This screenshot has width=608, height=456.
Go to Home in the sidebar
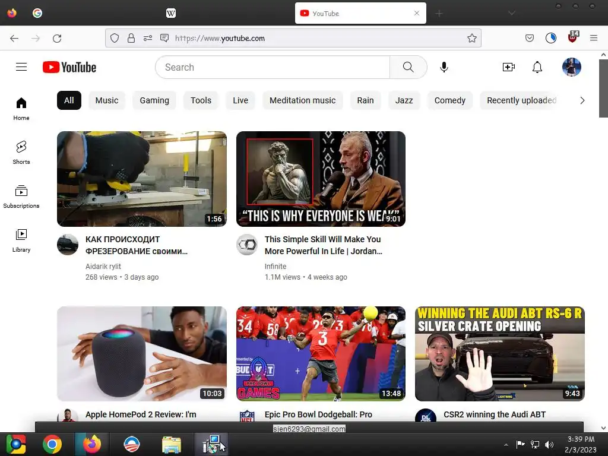point(21,109)
